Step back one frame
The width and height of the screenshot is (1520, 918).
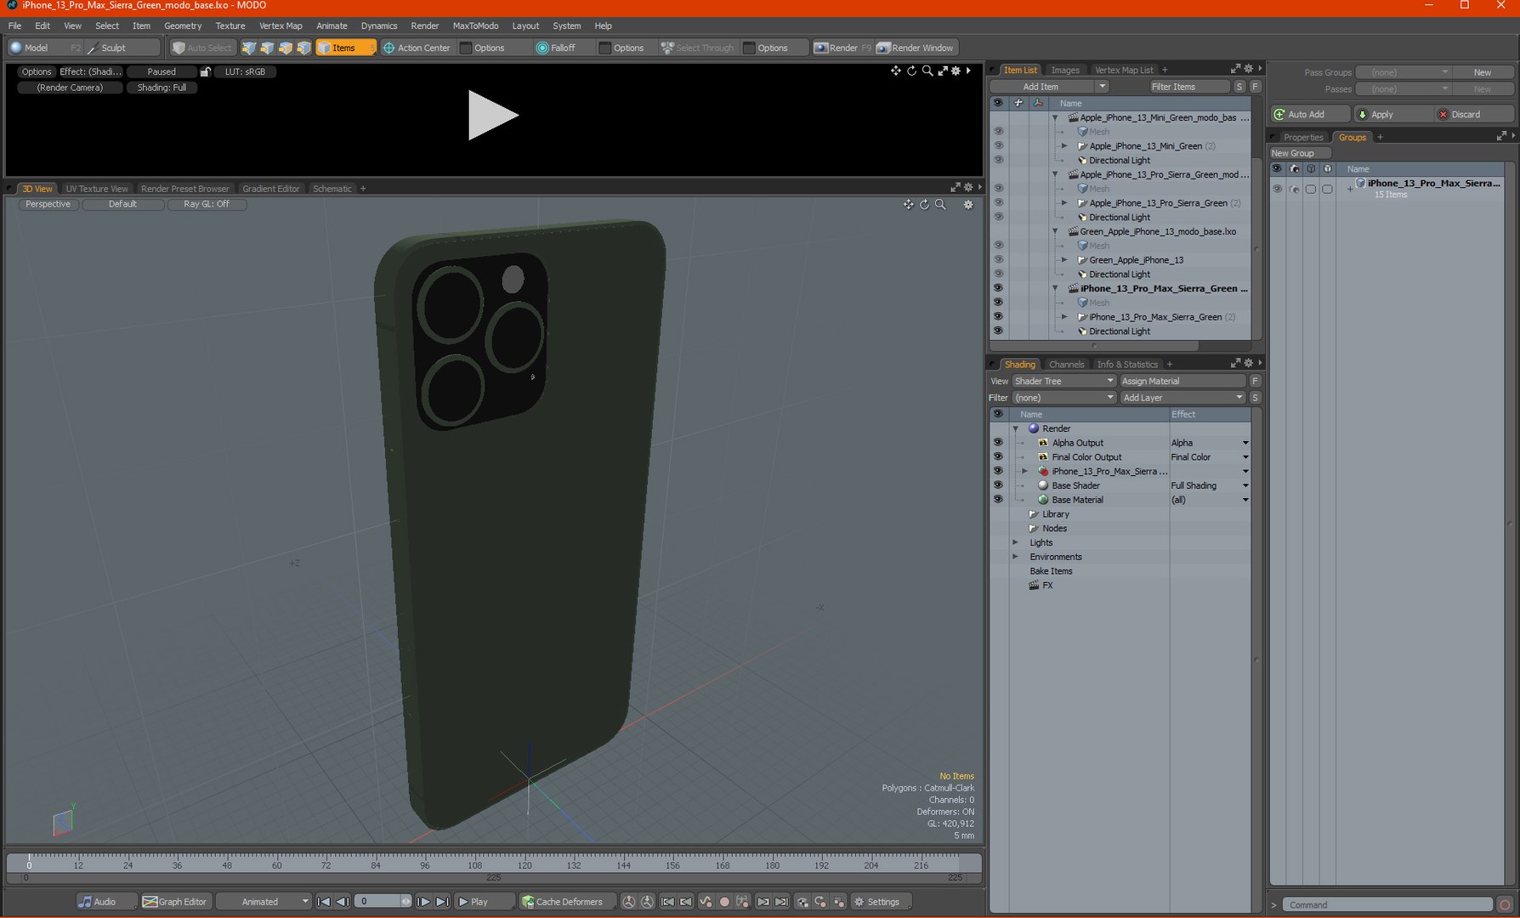[342, 902]
